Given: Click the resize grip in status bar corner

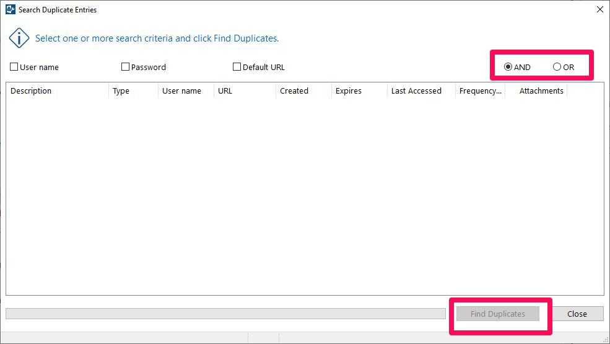Looking at the screenshot, I should pyautogui.click(x=605, y=340).
